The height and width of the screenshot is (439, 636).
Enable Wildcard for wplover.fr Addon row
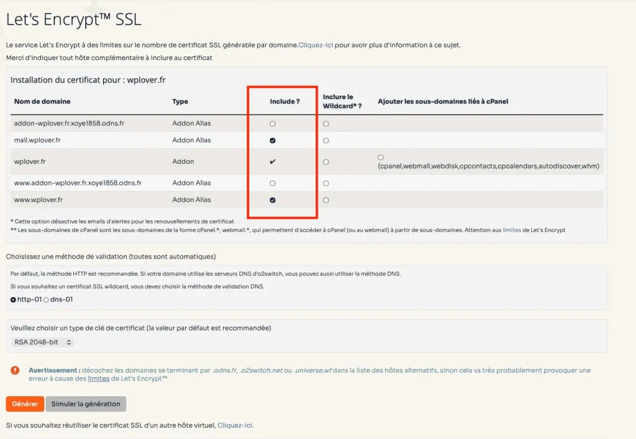point(325,162)
